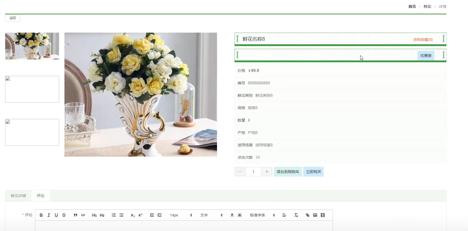Click the 立即购买 buy now button
Viewport: 468px width, 231px height.
[314, 172]
